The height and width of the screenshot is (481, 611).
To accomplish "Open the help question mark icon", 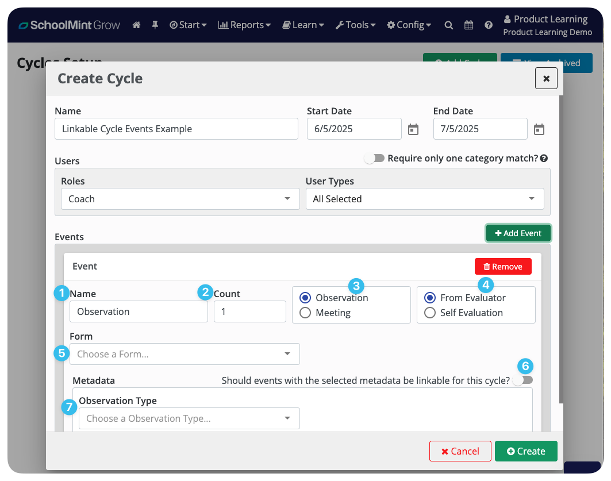I will pyautogui.click(x=489, y=25).
